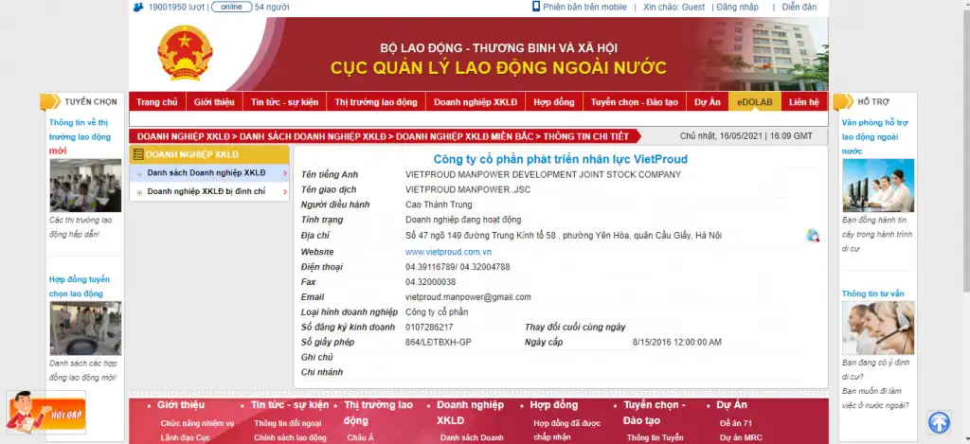Click the operator name Cao Thành Trung
970x444 pixels.
[439, 204]
